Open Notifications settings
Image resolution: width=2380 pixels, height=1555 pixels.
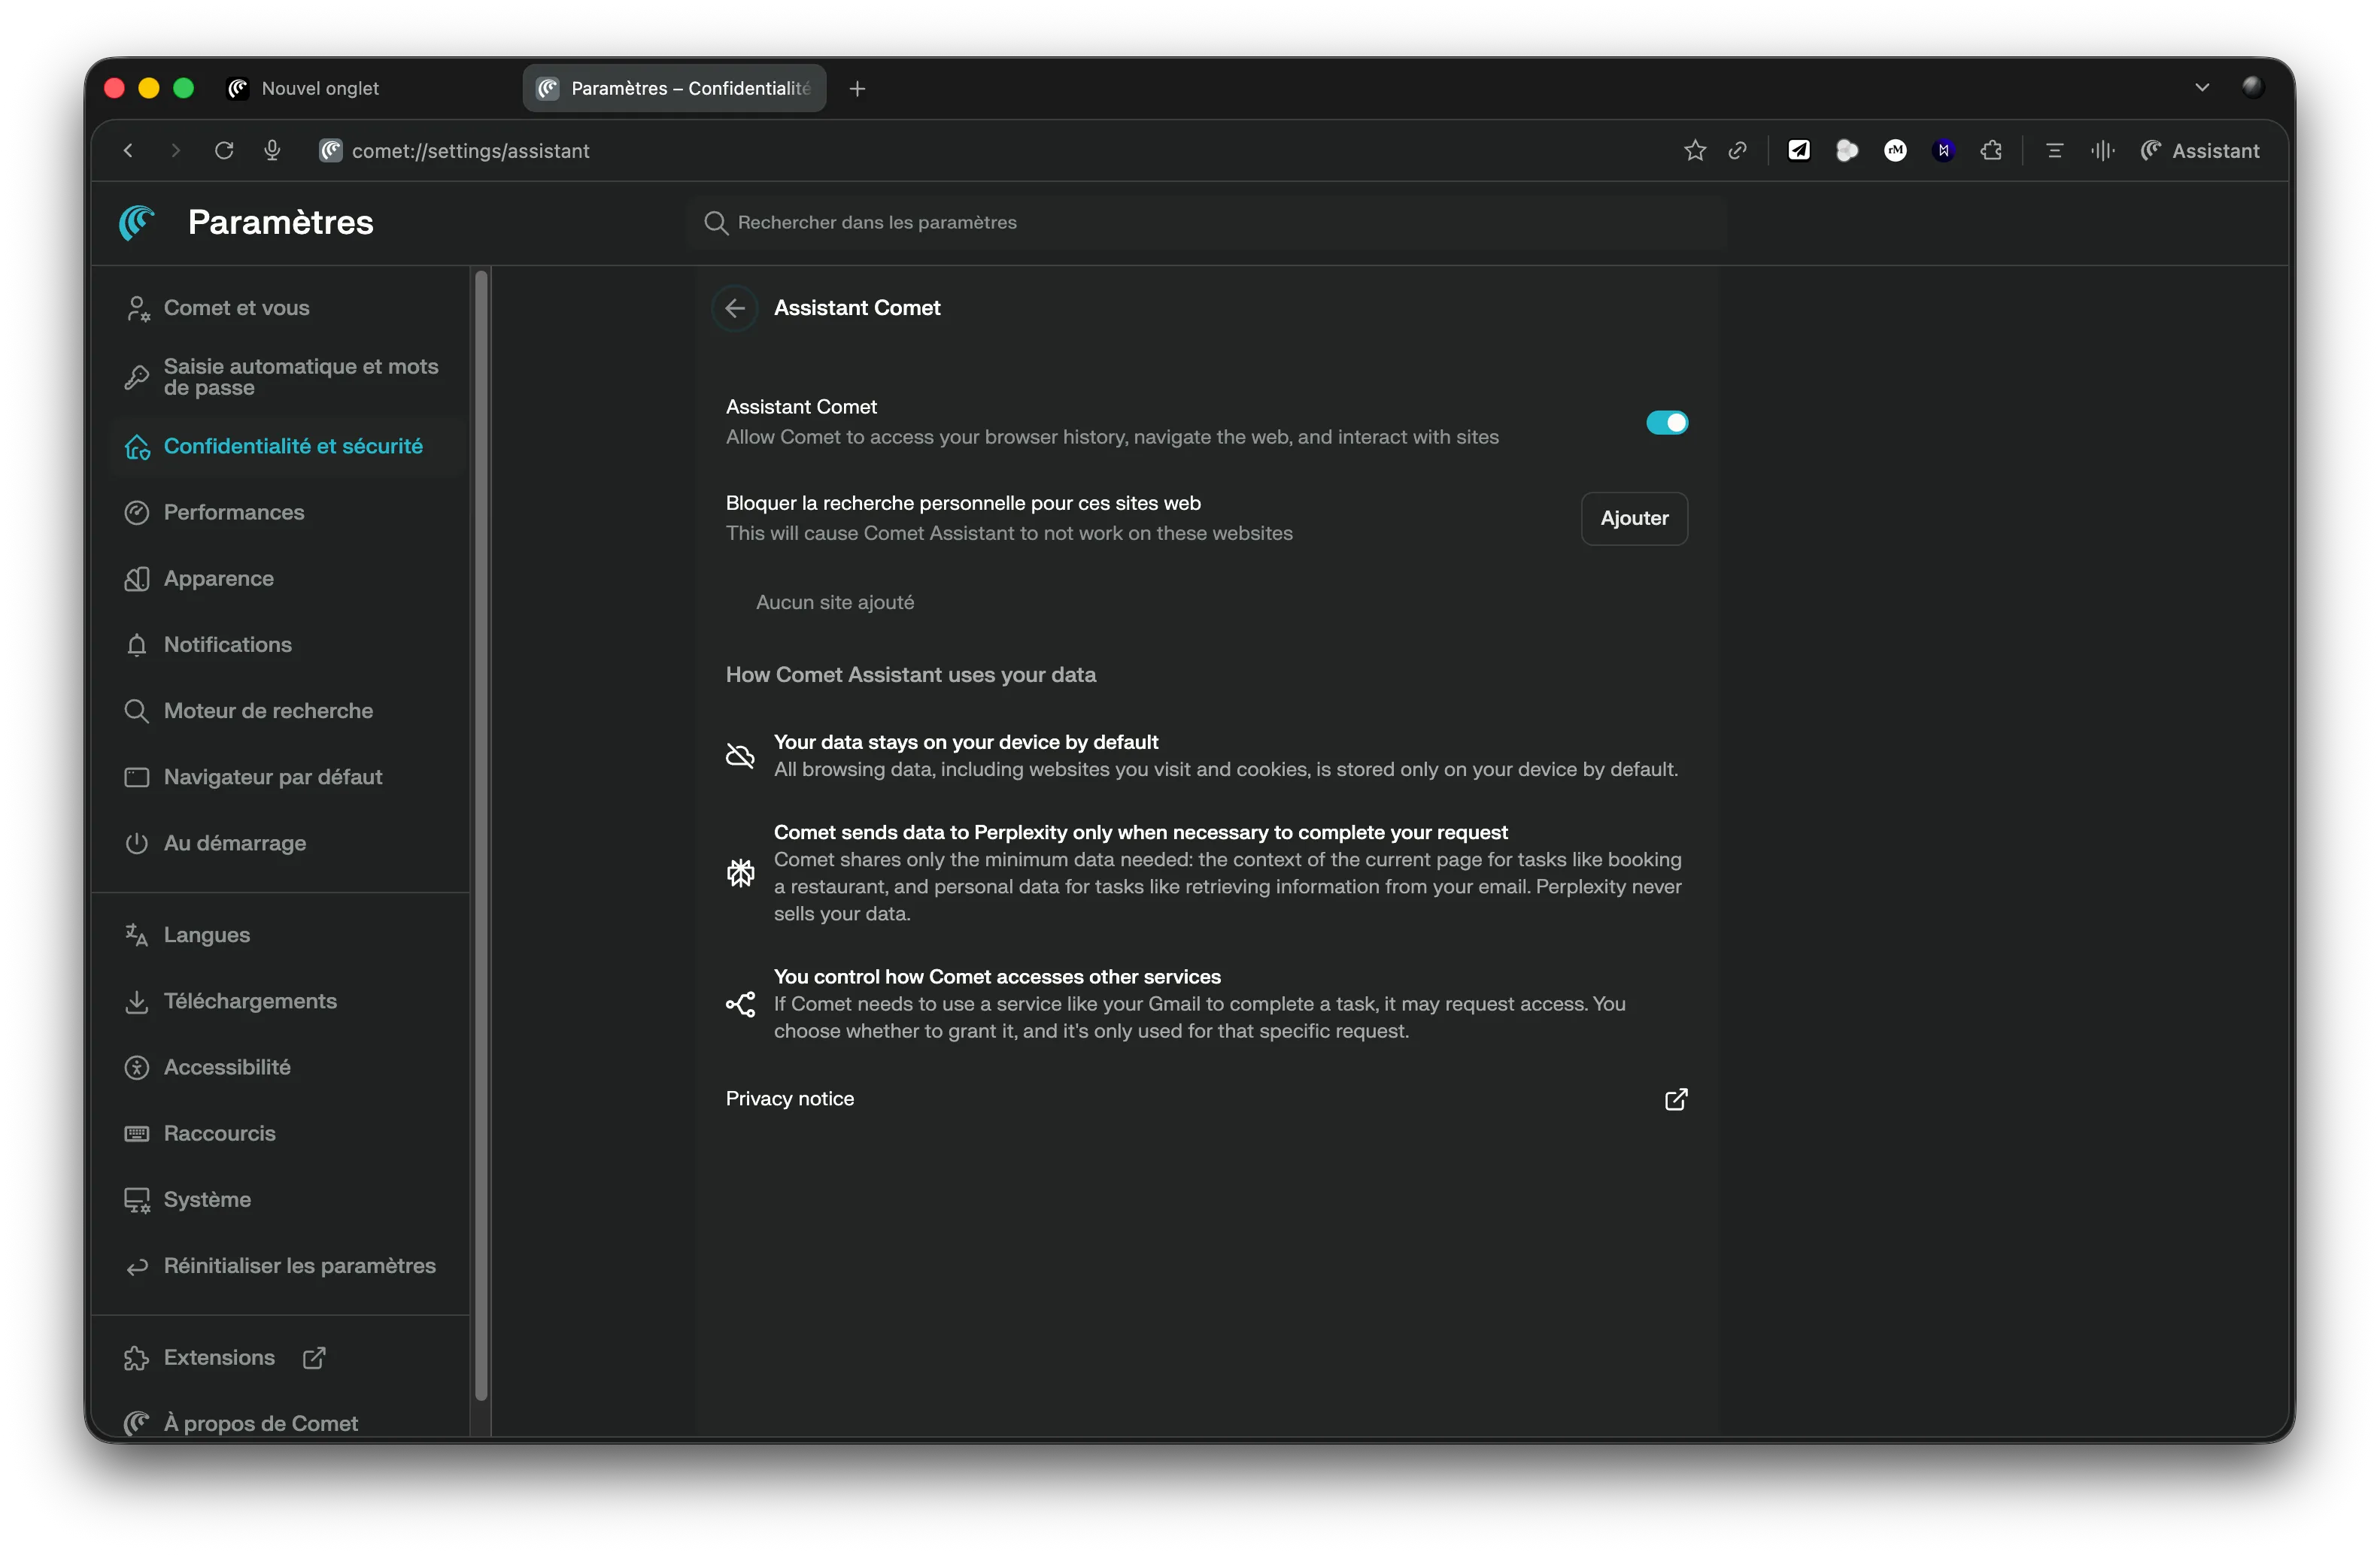[x=227, y=644]
